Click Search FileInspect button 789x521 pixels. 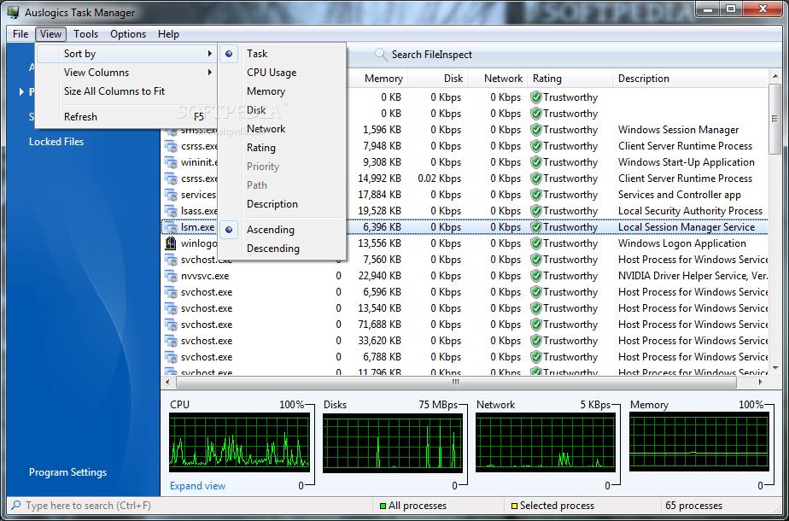pos(424,55)
